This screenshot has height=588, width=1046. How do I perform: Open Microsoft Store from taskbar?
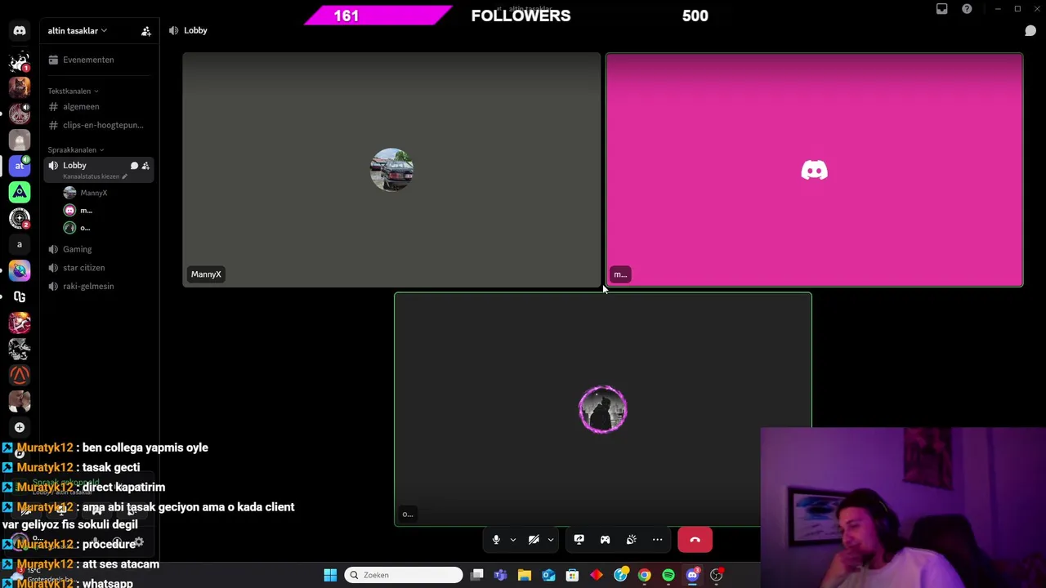click(573, 575)
